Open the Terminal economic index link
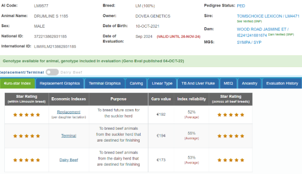Viewport: 302px width, 174px height. [x=69, y=136]
